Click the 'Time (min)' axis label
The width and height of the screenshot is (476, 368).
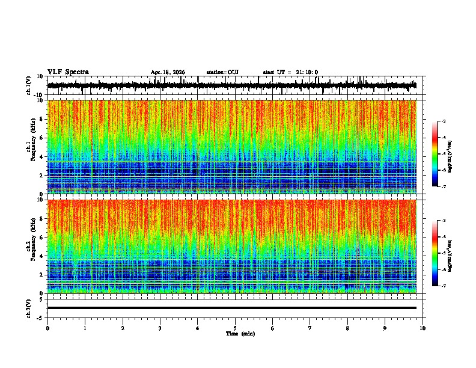[240, 334]
